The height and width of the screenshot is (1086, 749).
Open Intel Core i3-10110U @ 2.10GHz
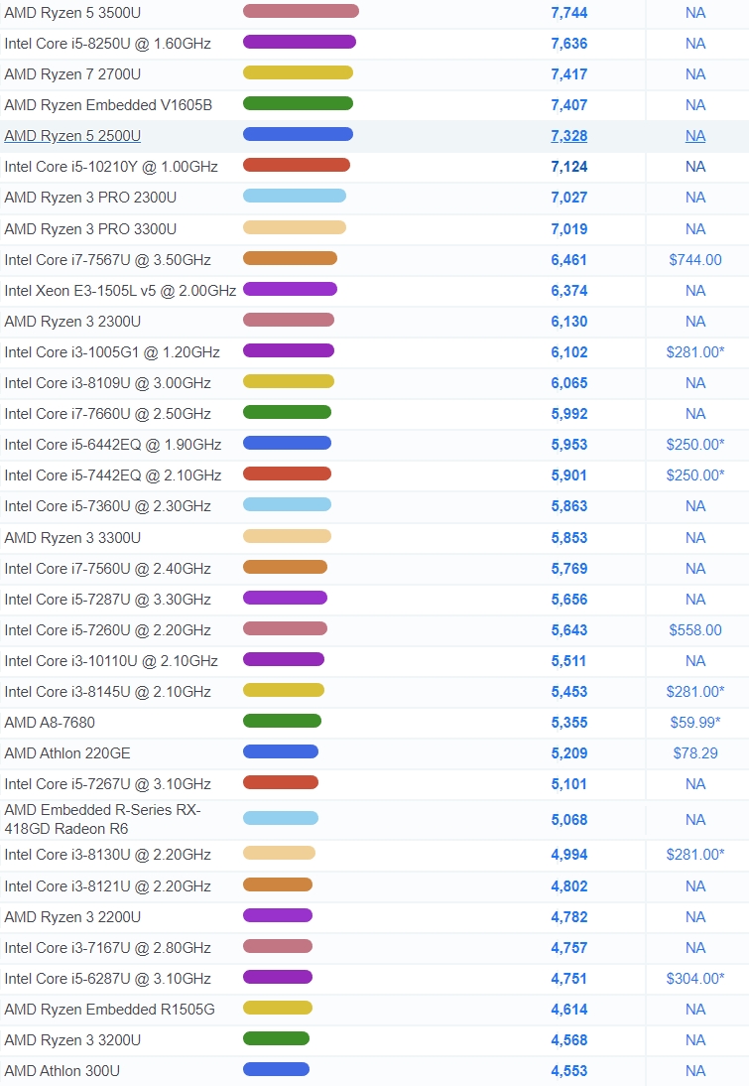click(x=111, y=661)
